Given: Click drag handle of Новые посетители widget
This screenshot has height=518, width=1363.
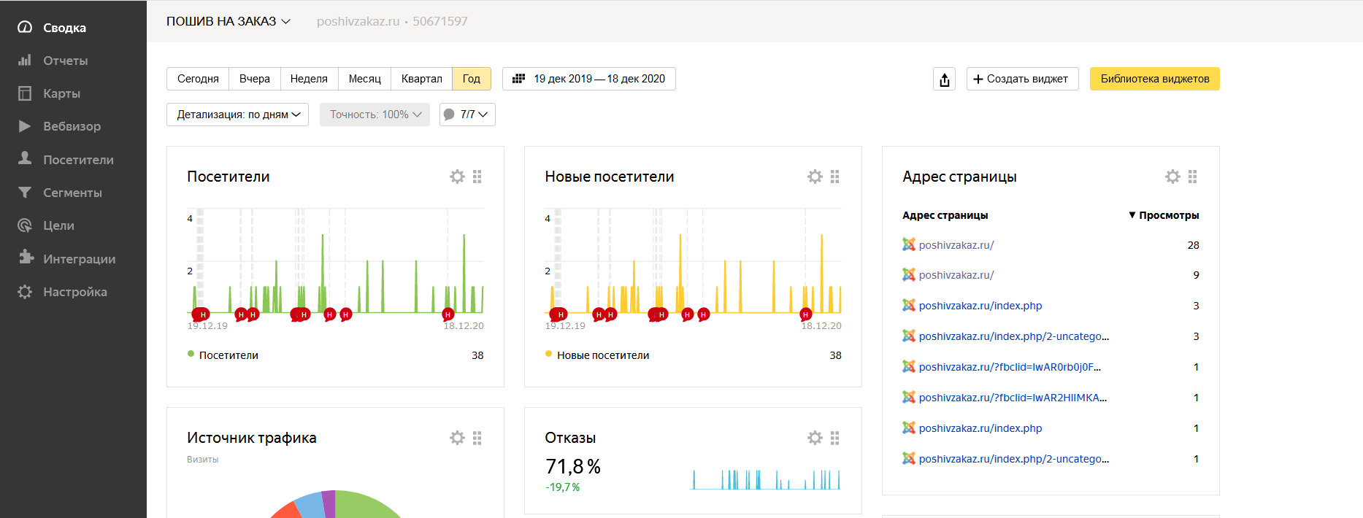Looking at the screenshot, I should 835,177.
